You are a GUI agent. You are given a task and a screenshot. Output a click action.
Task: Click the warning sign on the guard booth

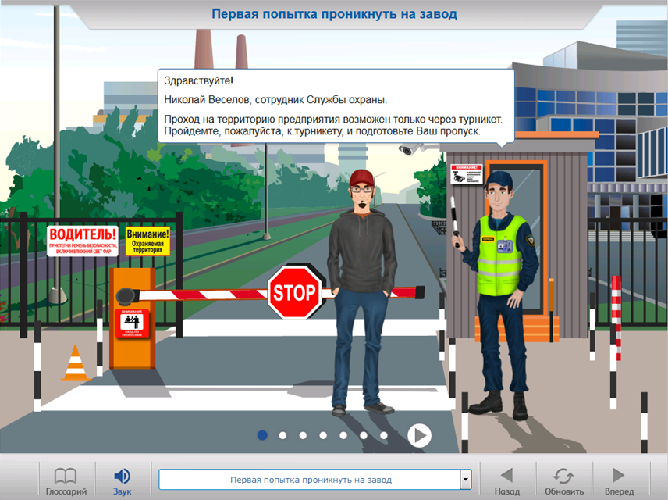[x=467, y=174]
